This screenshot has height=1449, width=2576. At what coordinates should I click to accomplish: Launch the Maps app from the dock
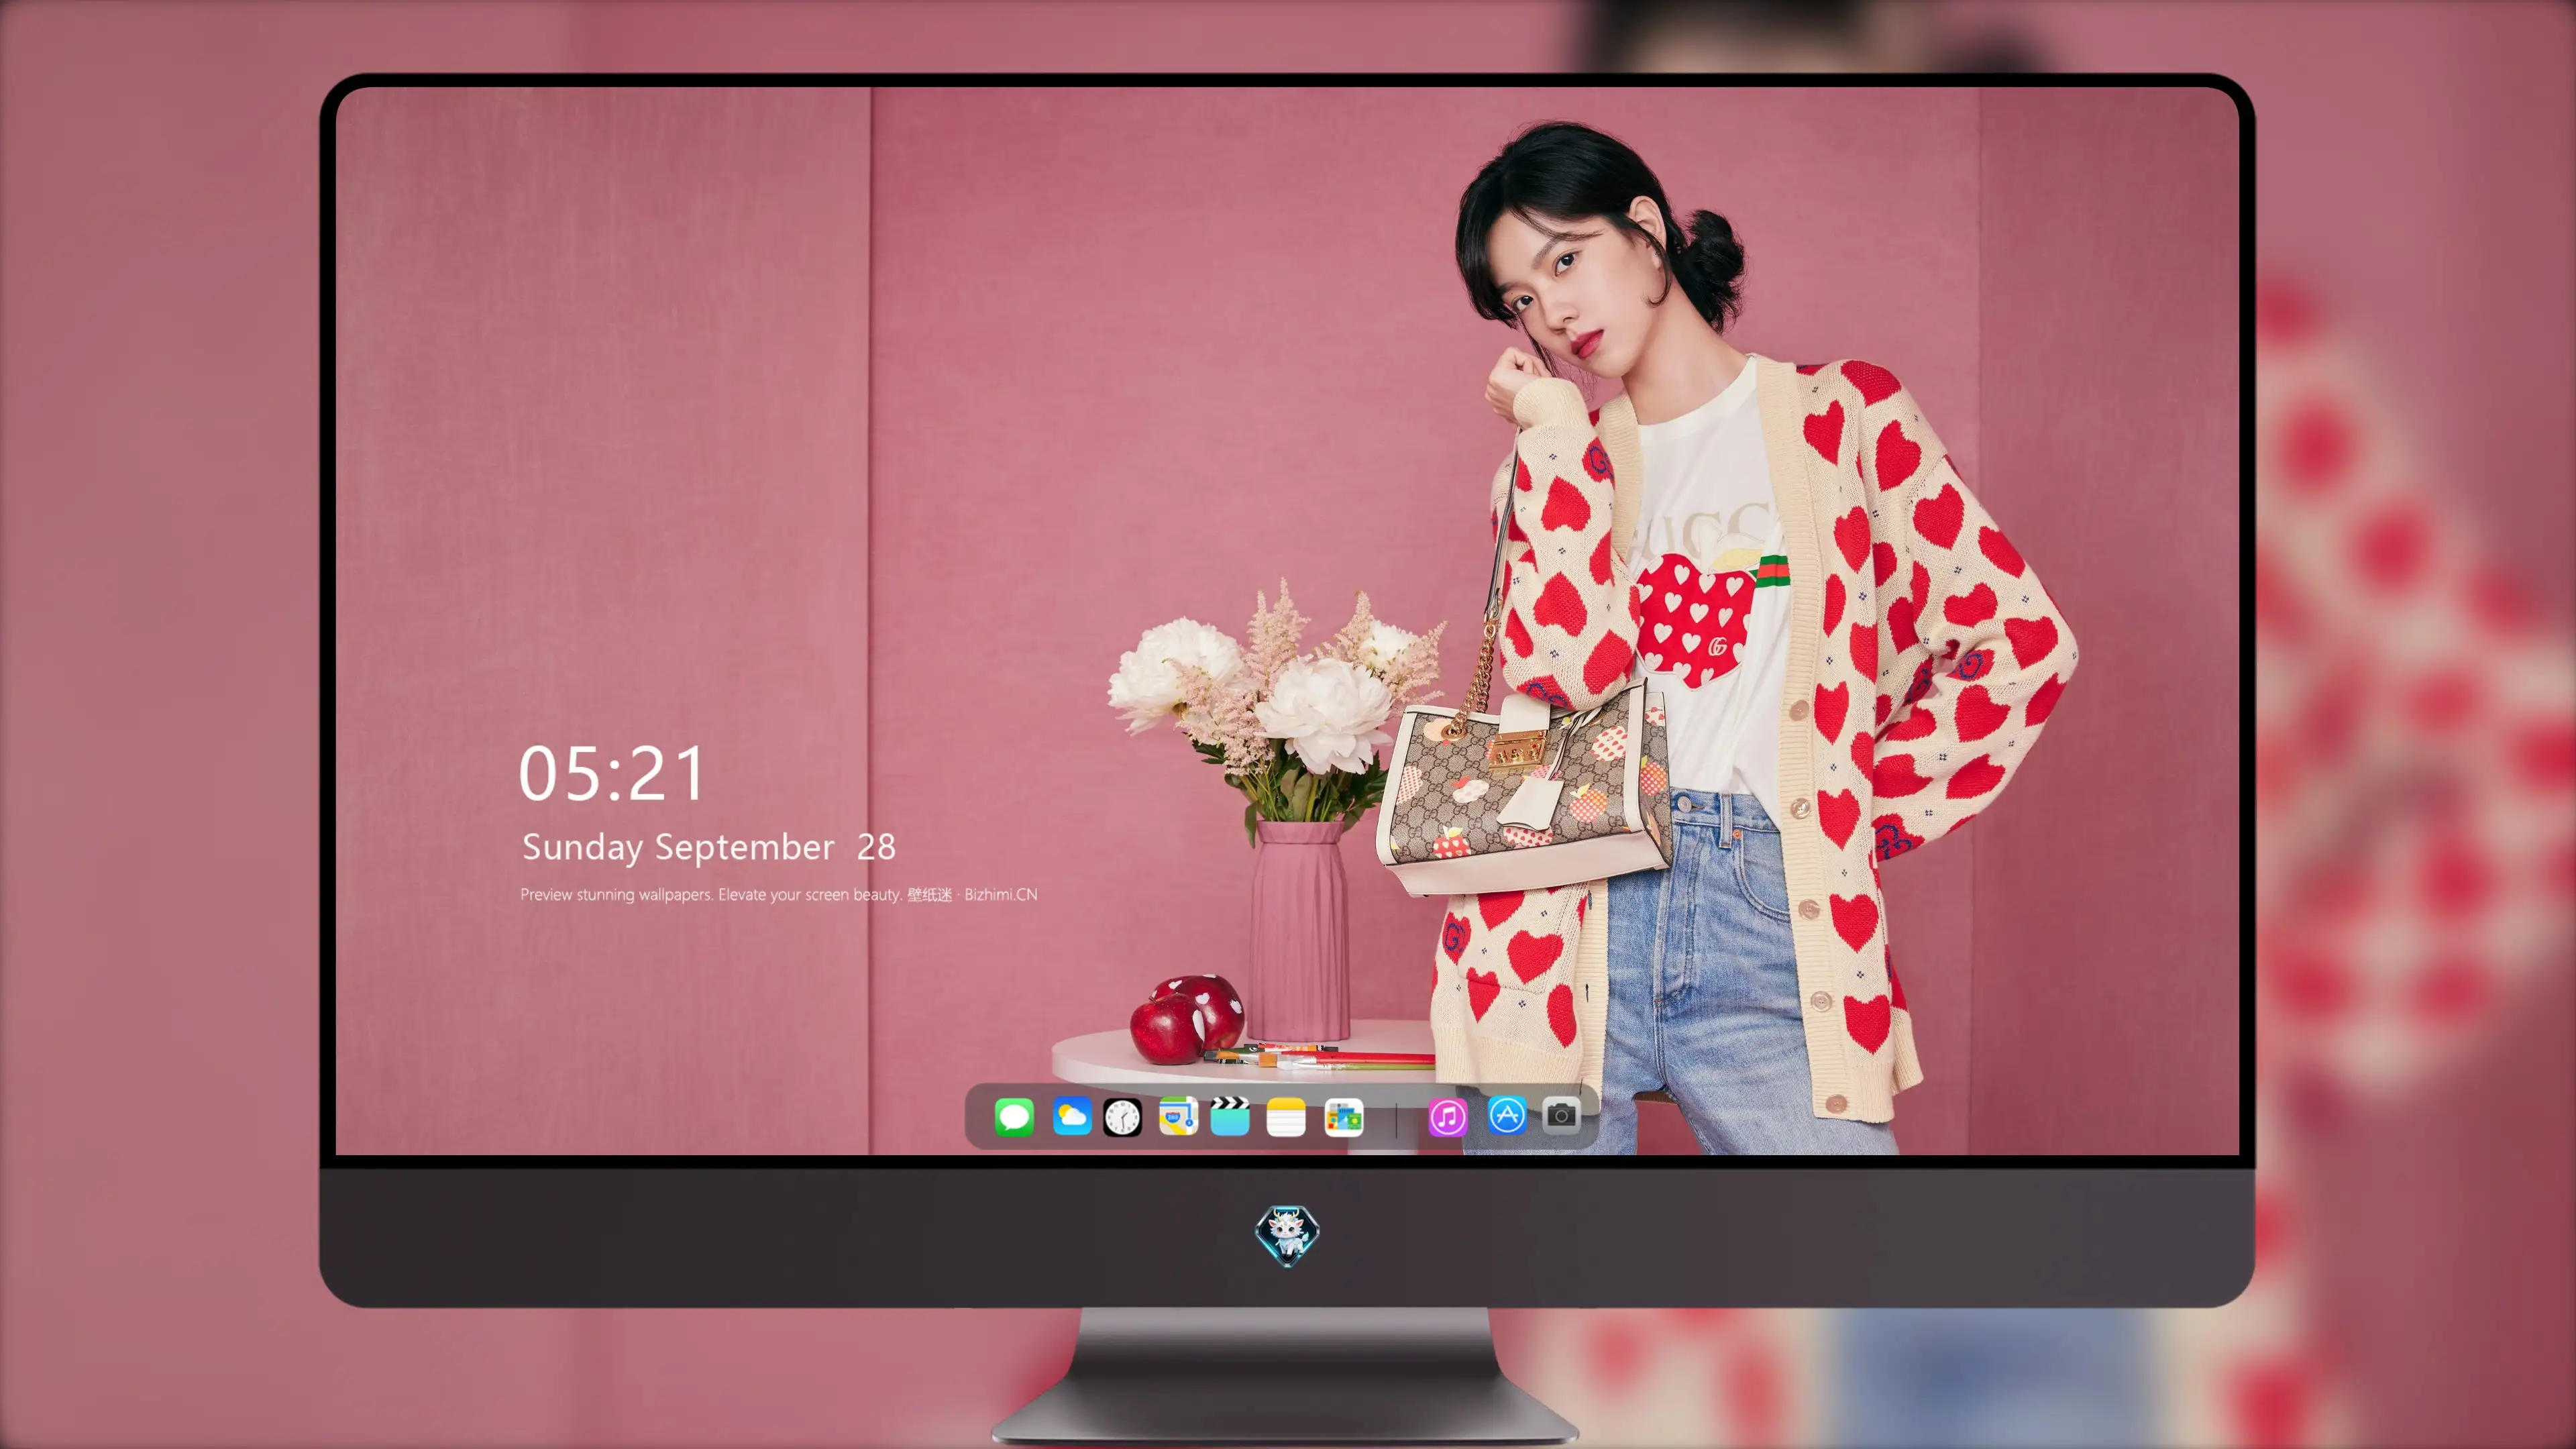[x=1178, y=1117]
